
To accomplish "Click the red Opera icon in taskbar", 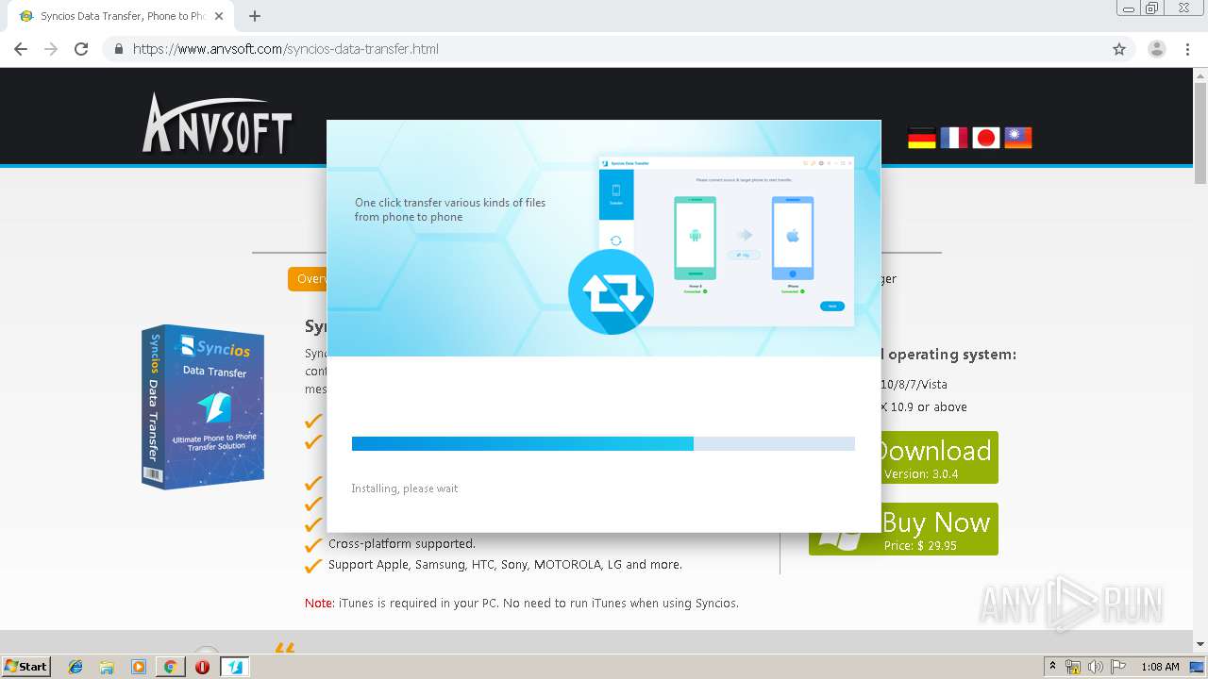I will tap(202, 667).
